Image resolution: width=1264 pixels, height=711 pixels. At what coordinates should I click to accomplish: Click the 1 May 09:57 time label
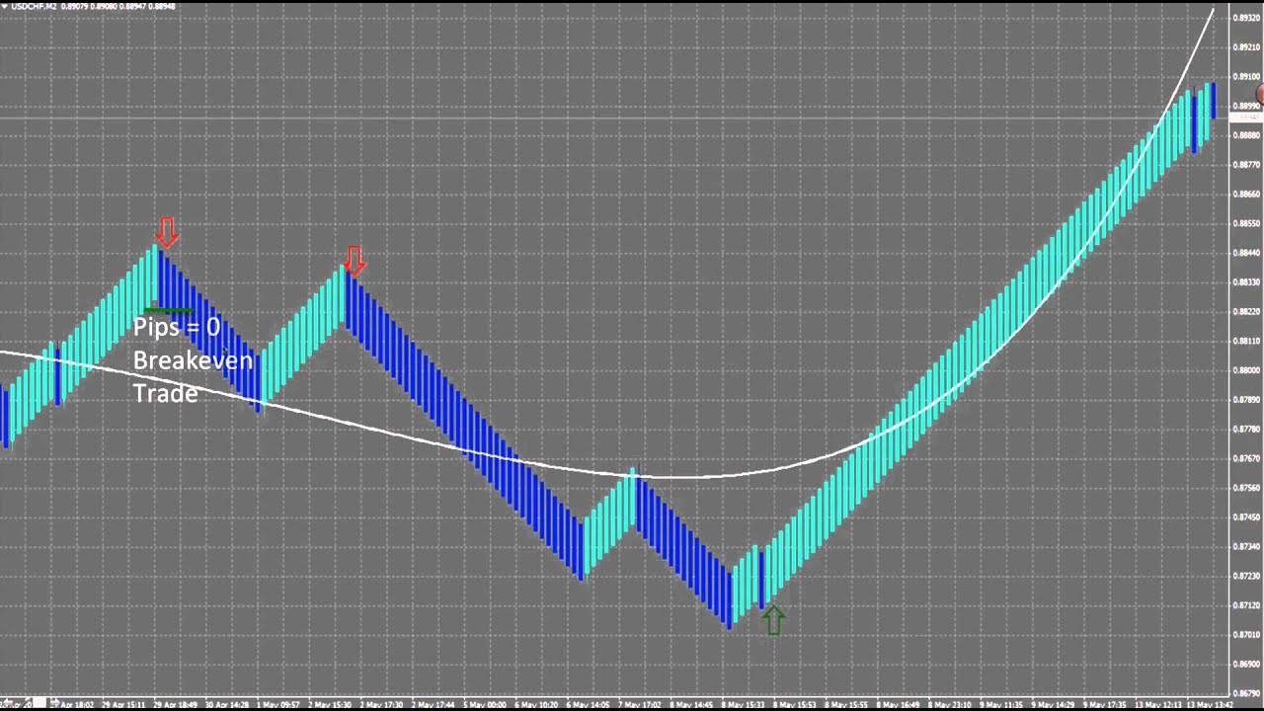click(x=280, y=705)
